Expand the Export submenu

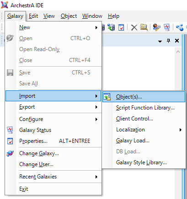pyautogui.click(x=53, y=107)
